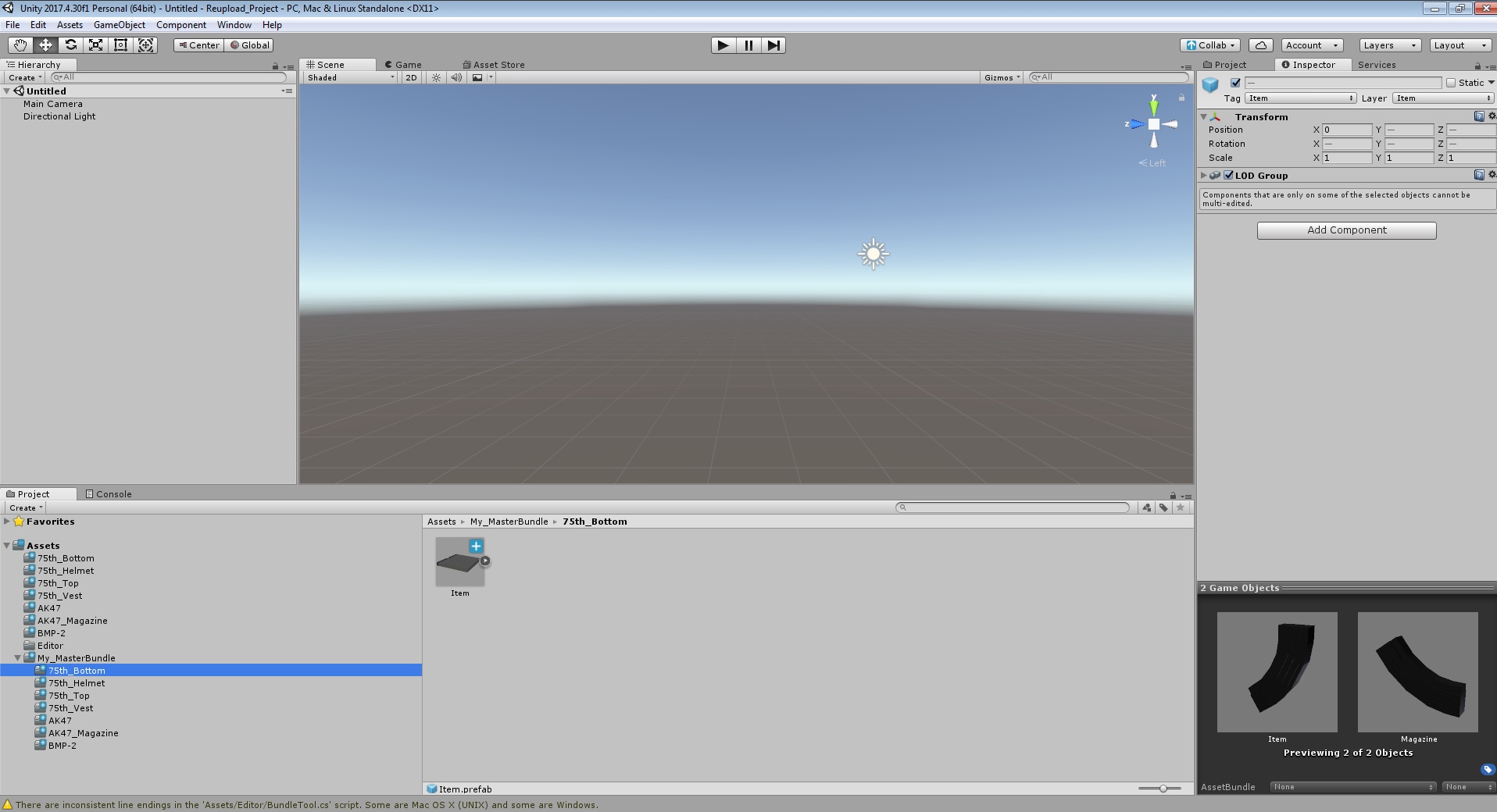Toggle scene lighting
This screenshot has height=812, width=1497.
436,77
